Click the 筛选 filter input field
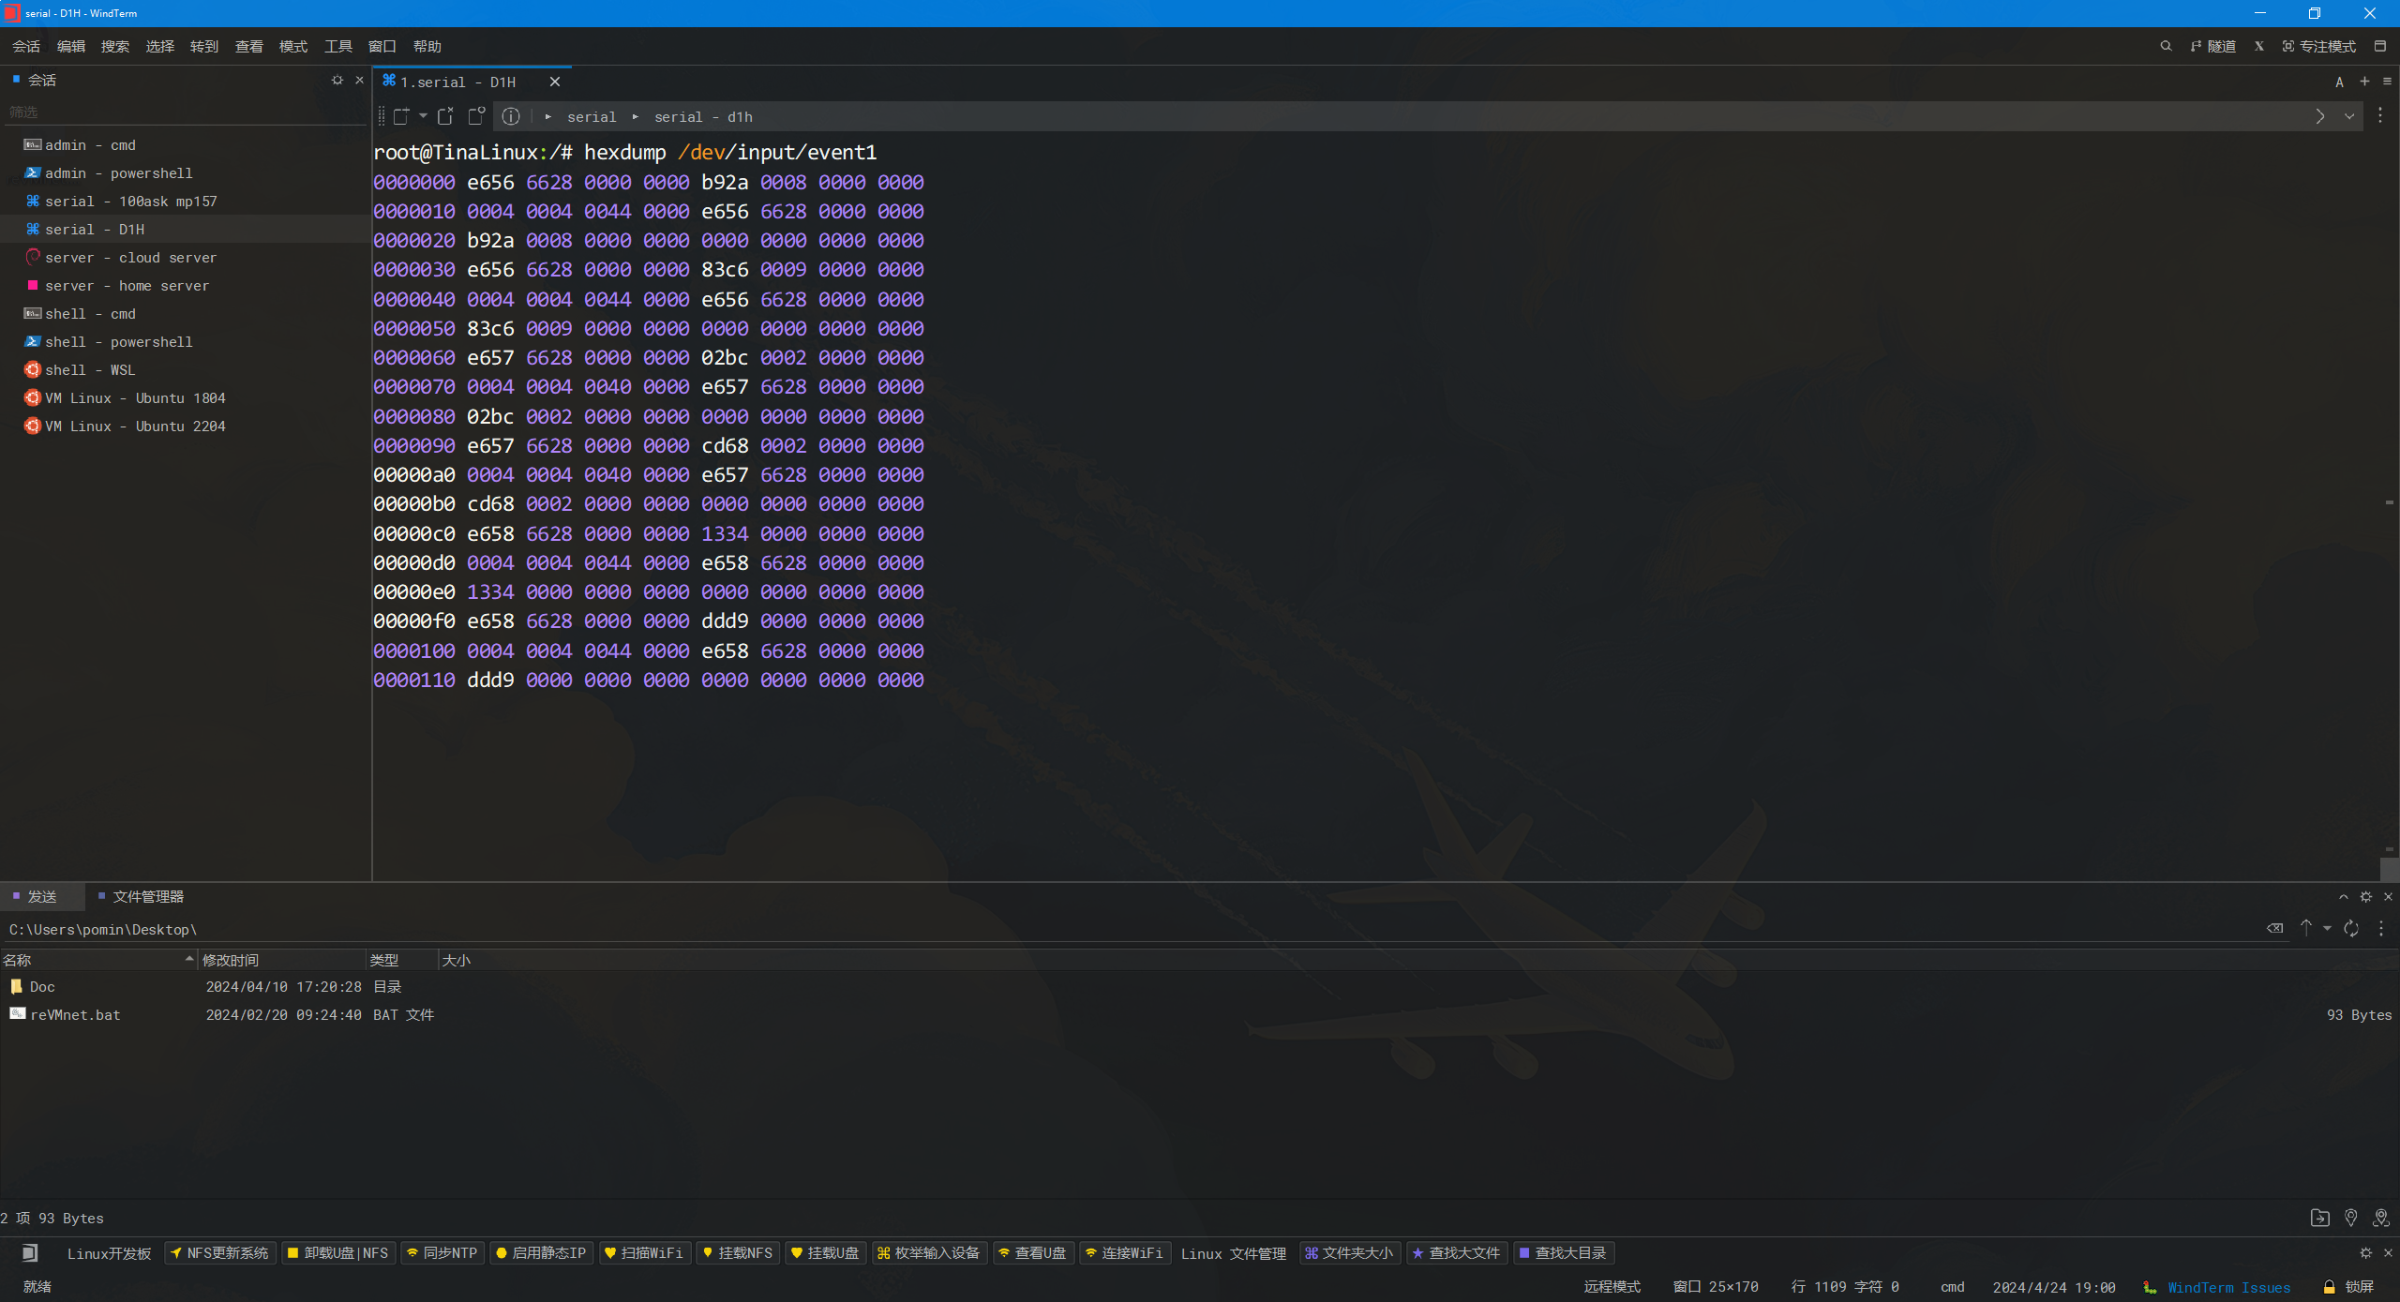The height and width of the screenshot is (1302, 2400). tap(184, 112)
